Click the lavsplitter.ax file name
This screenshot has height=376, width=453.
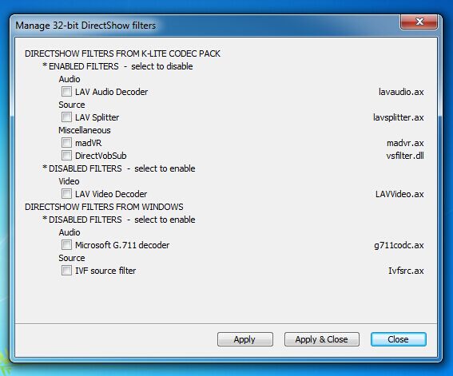[x=399, y=117]
